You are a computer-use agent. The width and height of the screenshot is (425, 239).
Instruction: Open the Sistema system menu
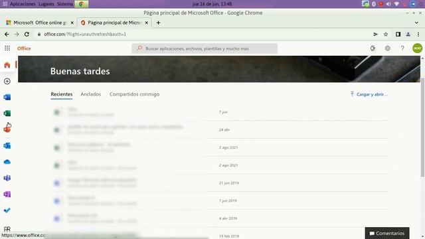coord(65,4)
